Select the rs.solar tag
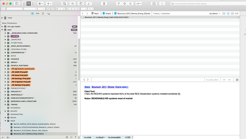The image size is (246, 139). pyautogui.click(x=88, y=137)
